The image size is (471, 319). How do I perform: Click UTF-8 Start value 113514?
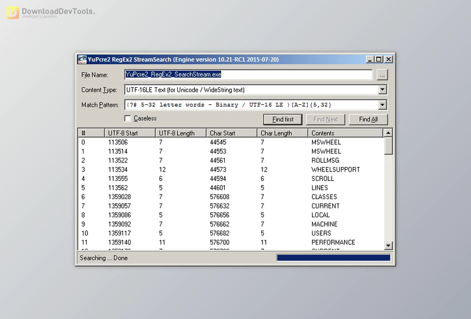[x=118, y=151]
